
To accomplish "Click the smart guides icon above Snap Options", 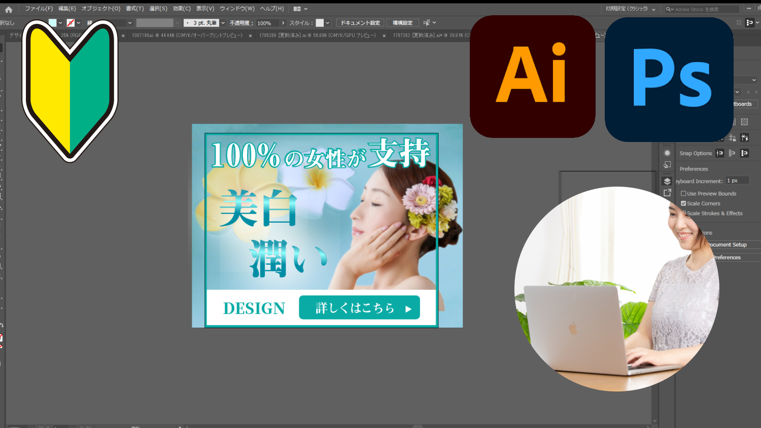I will pyautogui.click(x=744, y=138).
